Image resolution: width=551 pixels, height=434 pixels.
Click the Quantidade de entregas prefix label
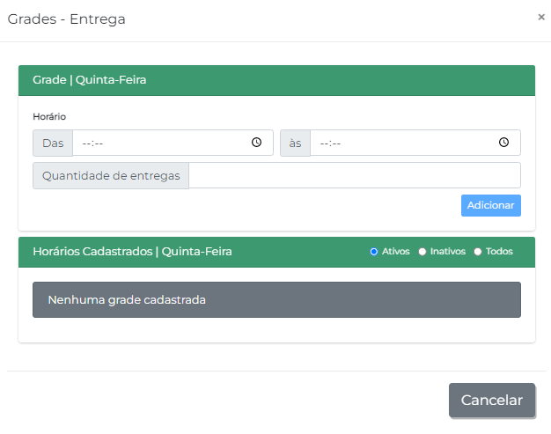click(x=111, y=175)
